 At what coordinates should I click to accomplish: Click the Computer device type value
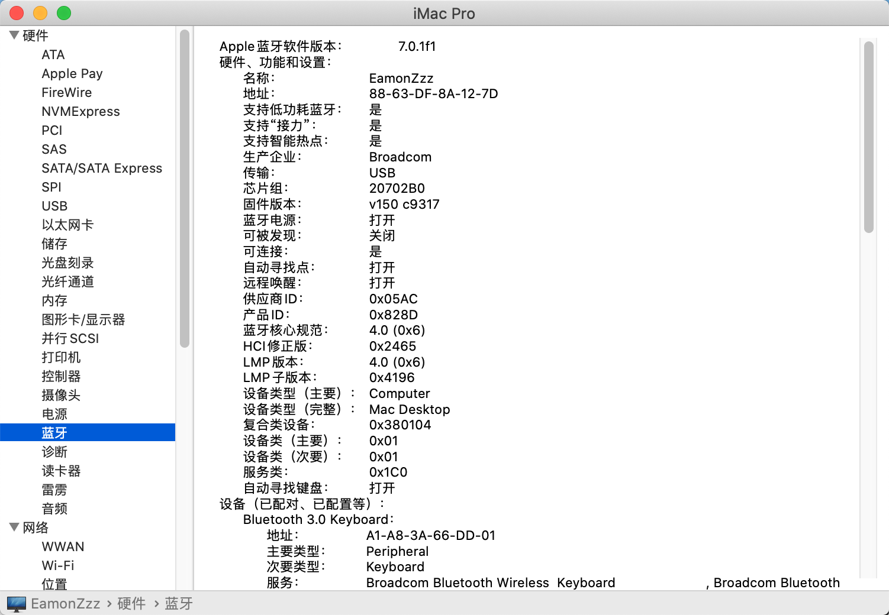tap(400, 393)
